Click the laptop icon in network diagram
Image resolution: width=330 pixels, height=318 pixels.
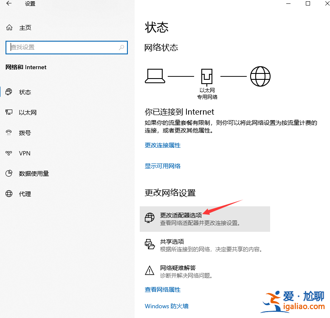coord(155,76)
